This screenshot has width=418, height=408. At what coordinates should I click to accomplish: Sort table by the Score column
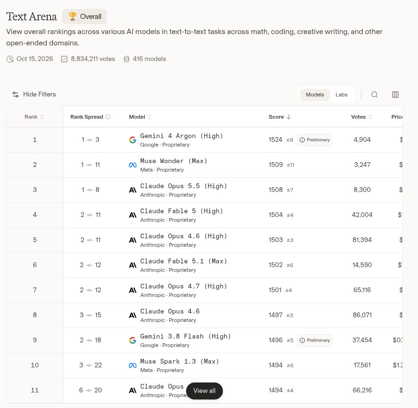click(280, 117)
